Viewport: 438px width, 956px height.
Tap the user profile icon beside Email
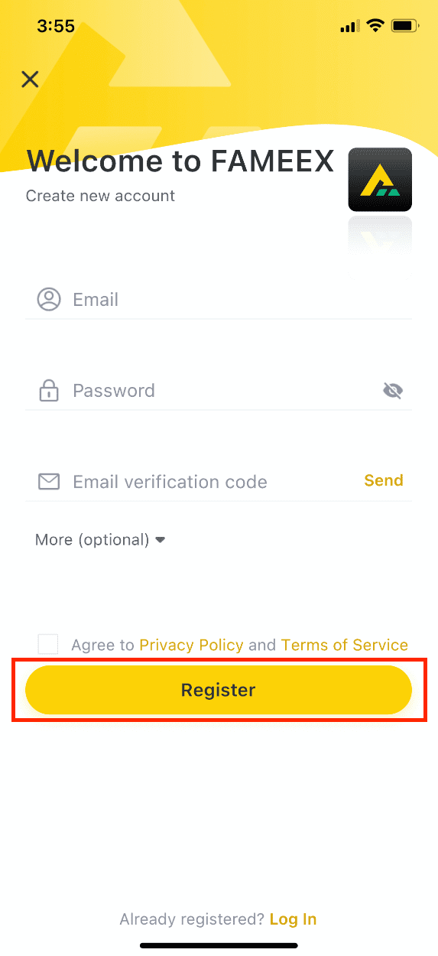pyautogui.click(x=49, y=299)
